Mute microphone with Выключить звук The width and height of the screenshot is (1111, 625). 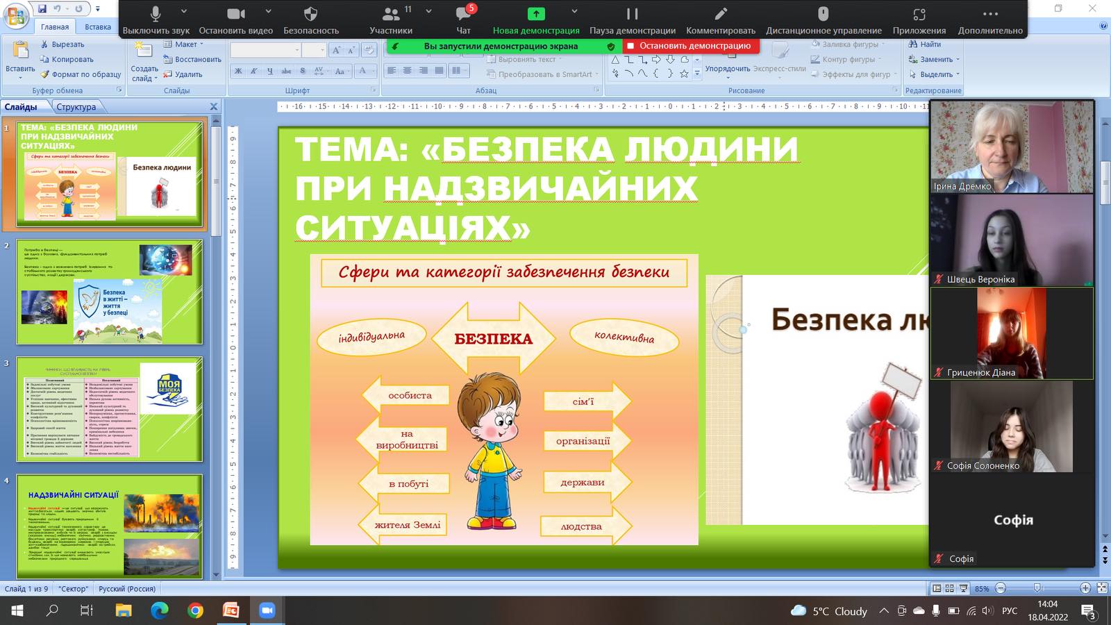[156, 19]
